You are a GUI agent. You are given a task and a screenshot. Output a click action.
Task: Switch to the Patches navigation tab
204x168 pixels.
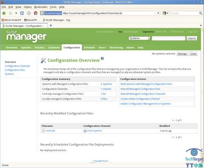[40, 47]
